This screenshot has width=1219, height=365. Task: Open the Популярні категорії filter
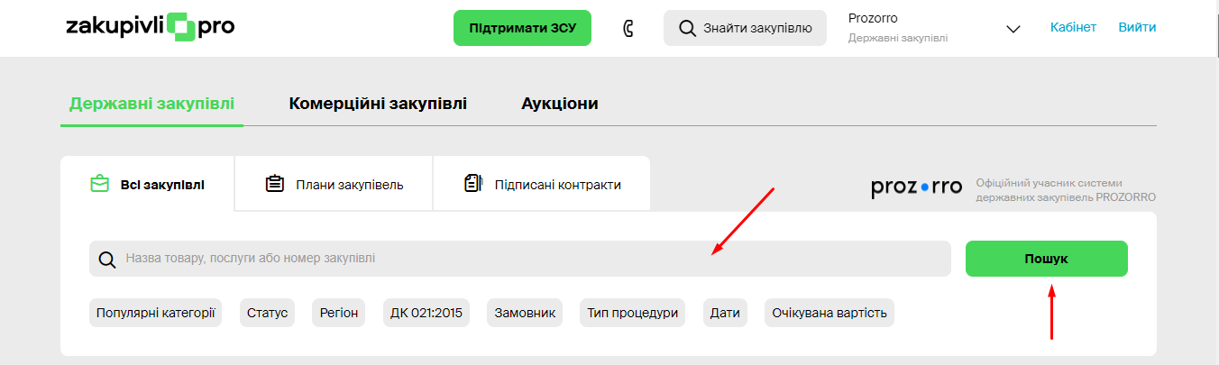pos(155,313)
